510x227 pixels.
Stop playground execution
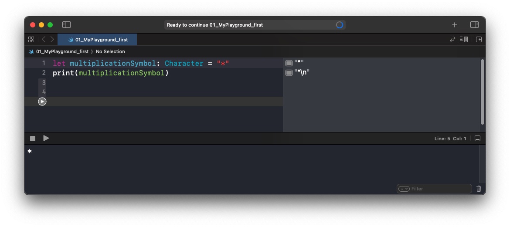33,139
